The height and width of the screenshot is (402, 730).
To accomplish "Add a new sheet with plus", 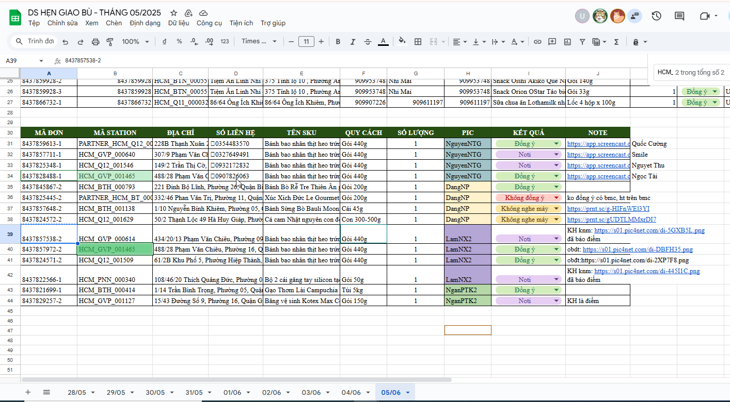I will [28, 392].
